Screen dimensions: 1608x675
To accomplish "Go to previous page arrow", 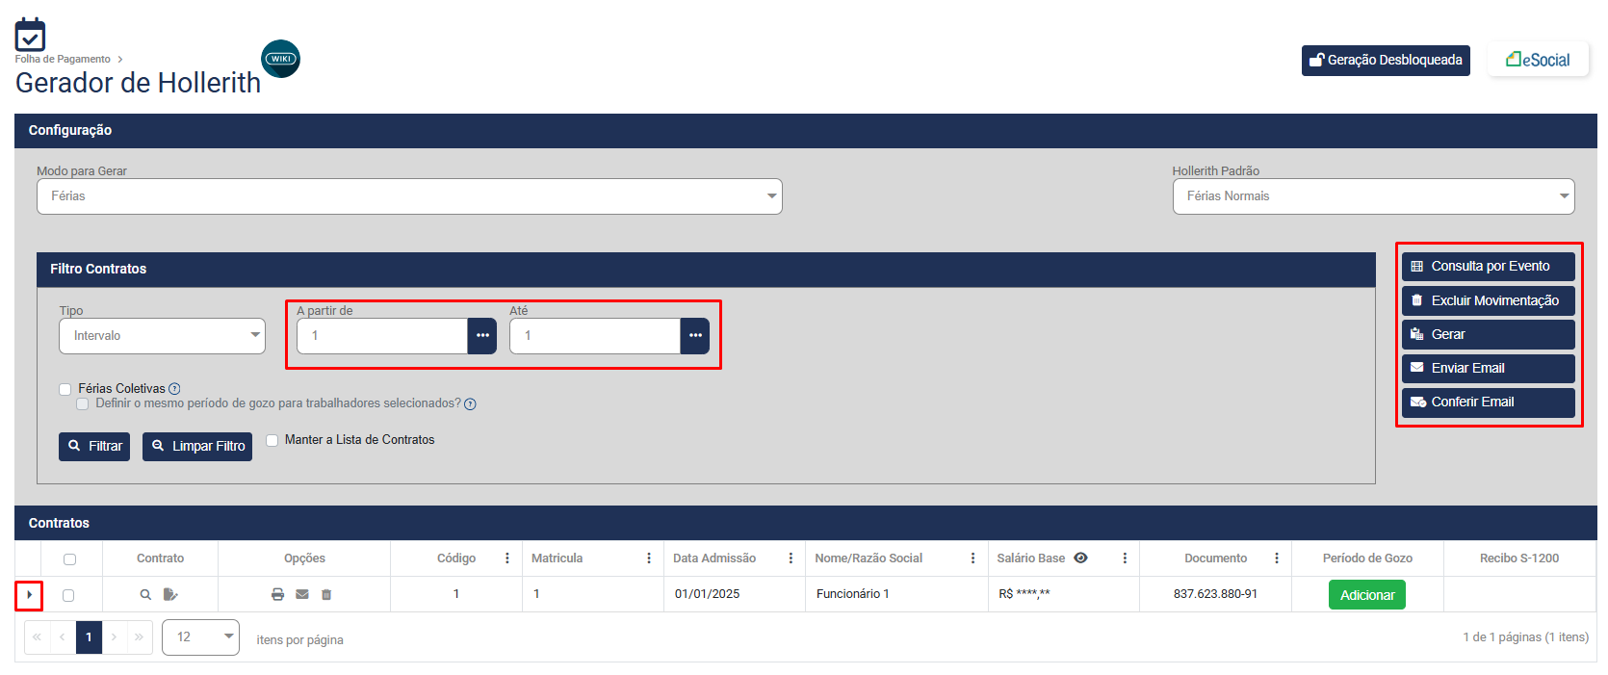I will point(63,637).
